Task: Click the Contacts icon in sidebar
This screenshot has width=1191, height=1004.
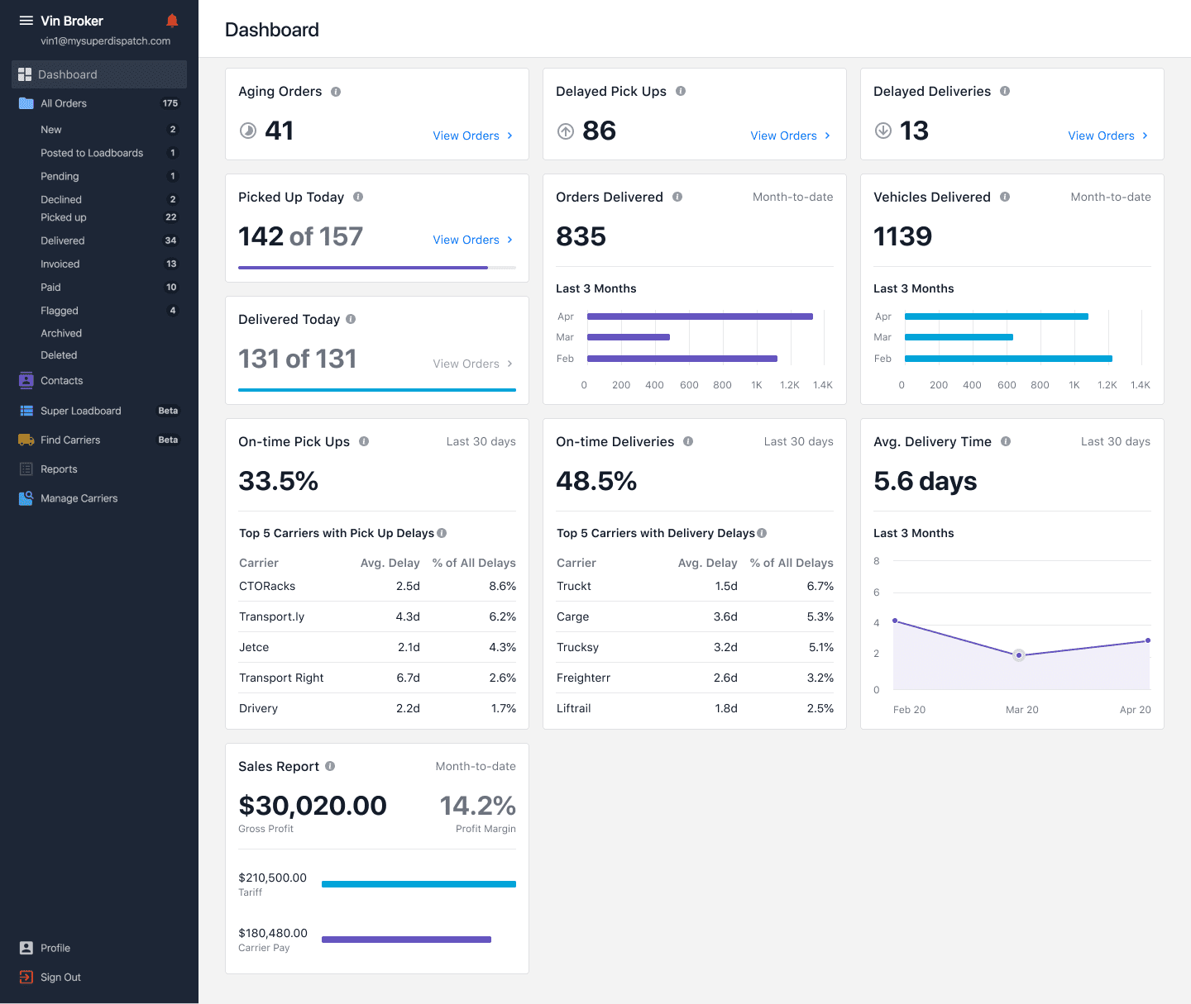Action: pos(26,381)
